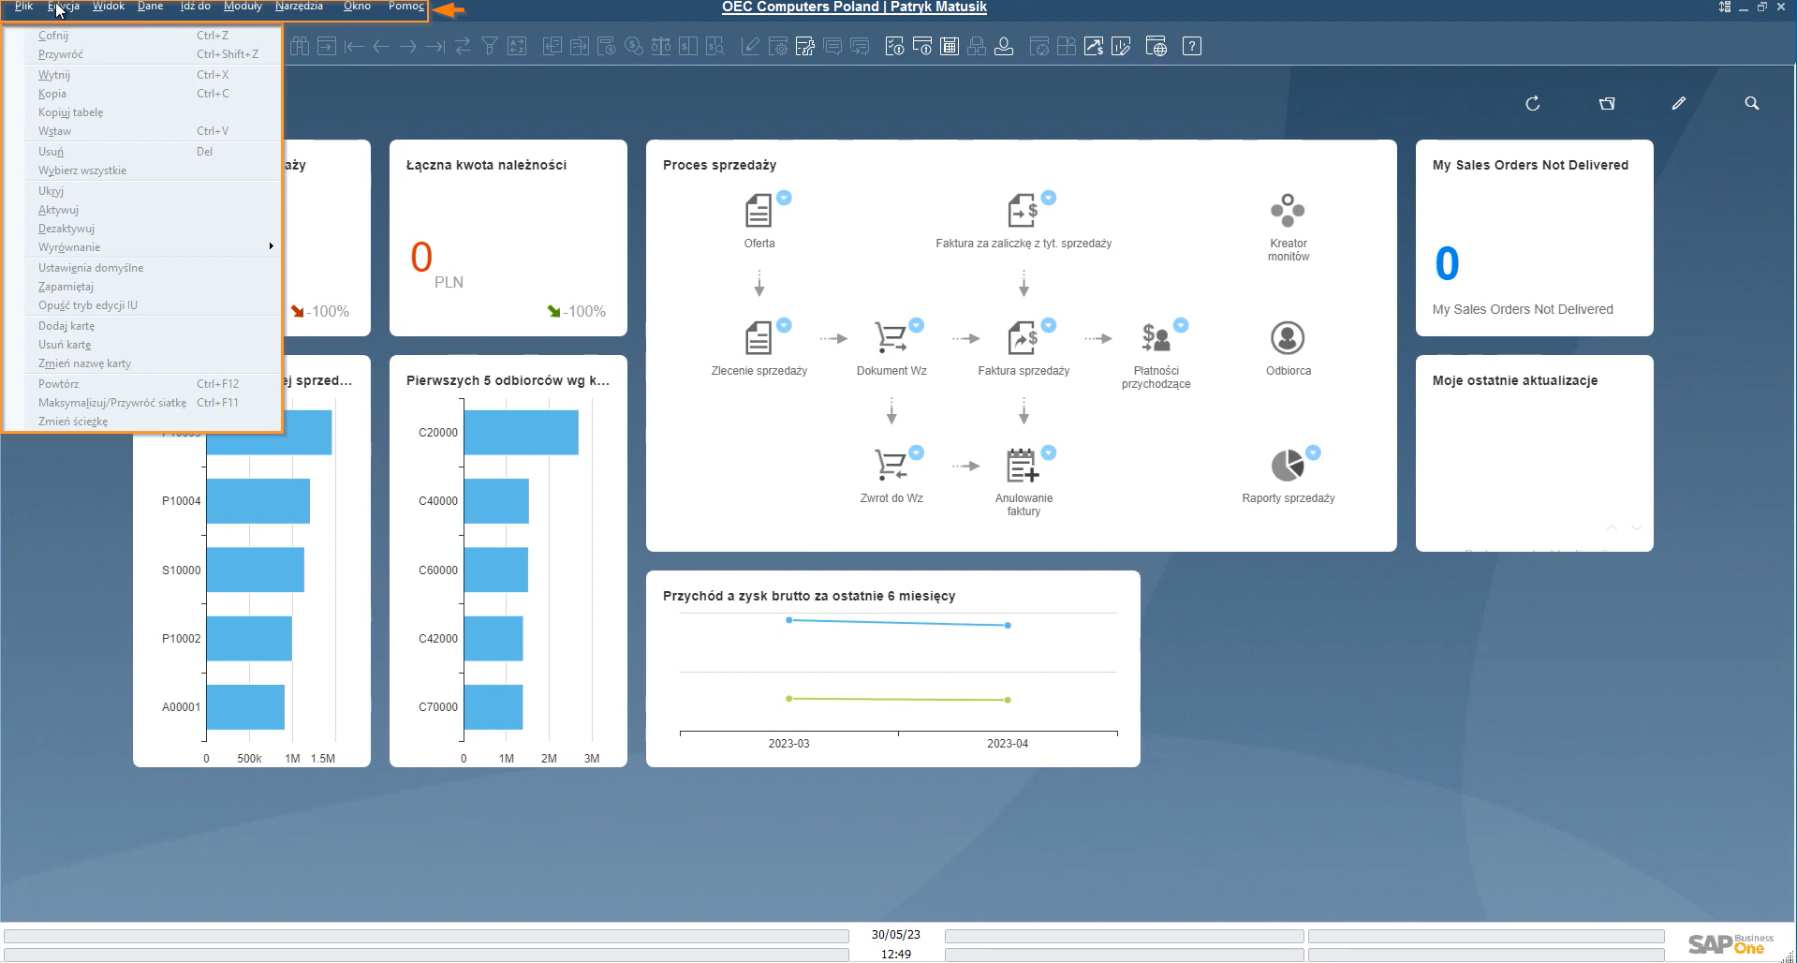The image size is (1797, 963).
Task: Click the C20000 bar in chart
Action: 521,433
